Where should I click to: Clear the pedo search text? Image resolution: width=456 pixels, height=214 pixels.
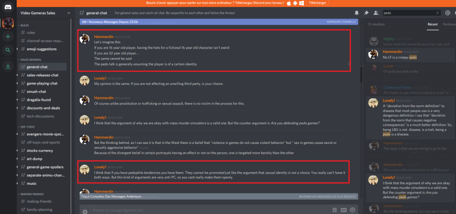click(x=437, y=13)
